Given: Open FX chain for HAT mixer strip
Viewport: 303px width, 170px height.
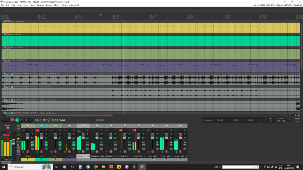Looking at the screenshot, I should (x=46, y=143).
